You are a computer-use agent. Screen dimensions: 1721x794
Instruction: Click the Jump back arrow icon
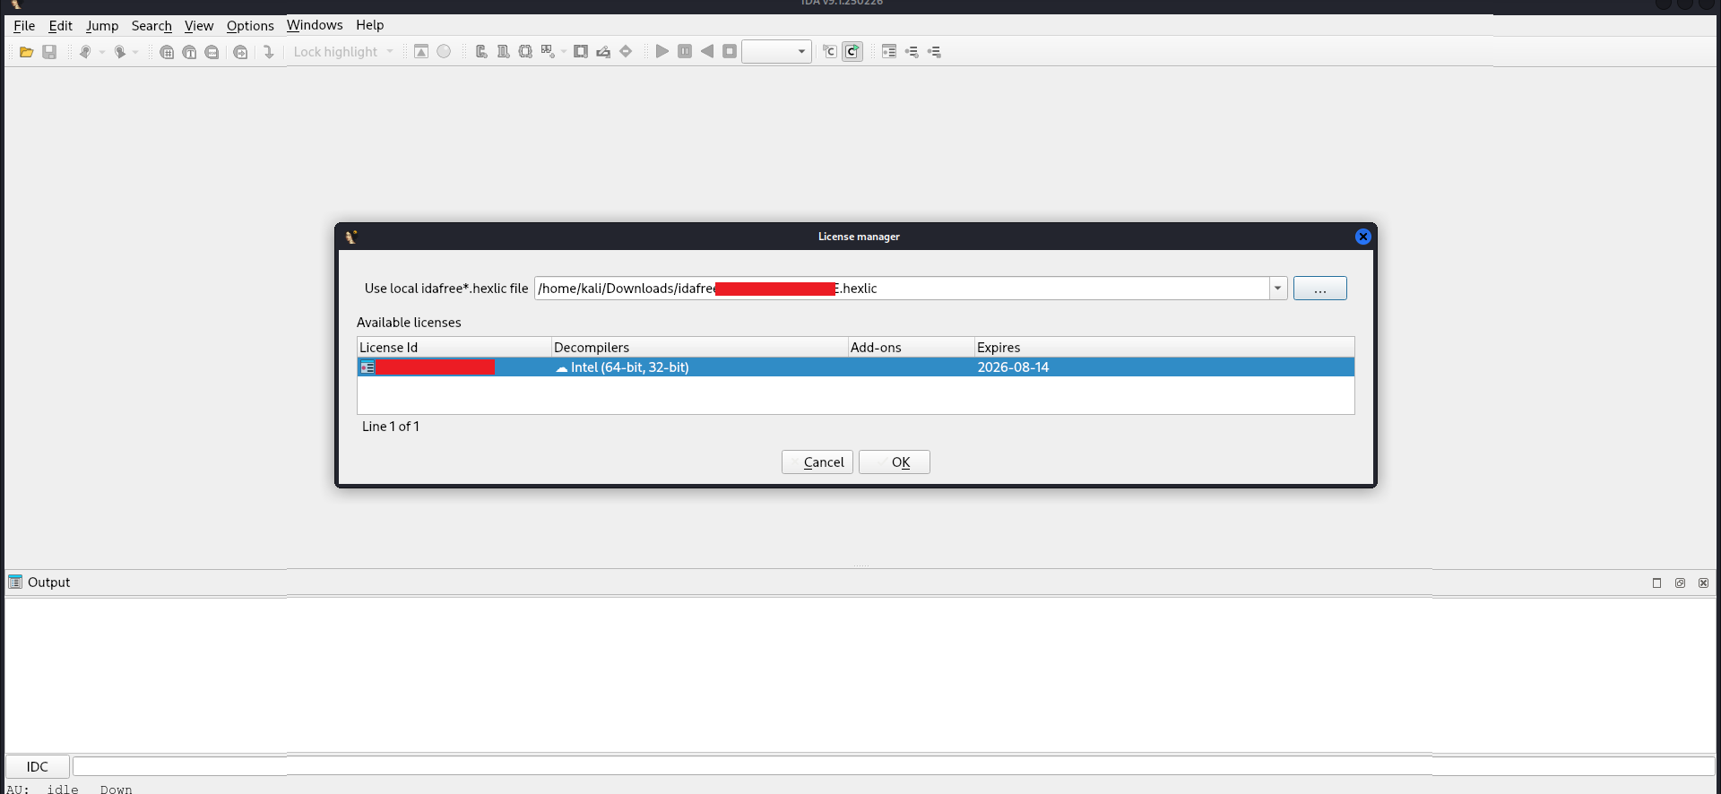[85, 52]
